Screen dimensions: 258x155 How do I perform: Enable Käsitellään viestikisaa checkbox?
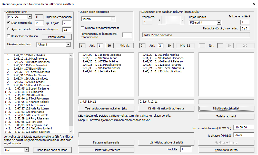(9, 36)
